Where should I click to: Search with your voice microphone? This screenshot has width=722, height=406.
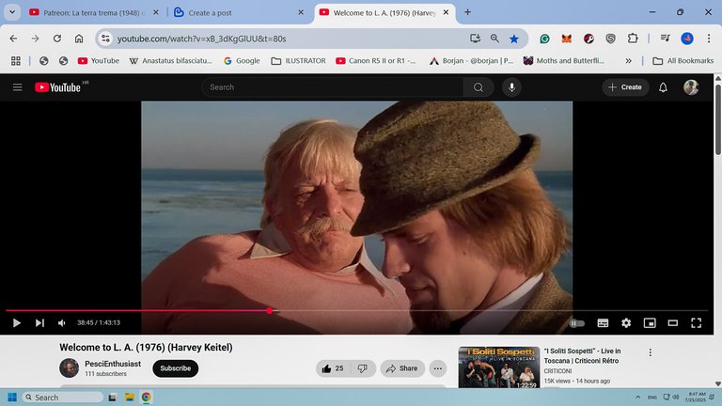[x=511, y=87]
